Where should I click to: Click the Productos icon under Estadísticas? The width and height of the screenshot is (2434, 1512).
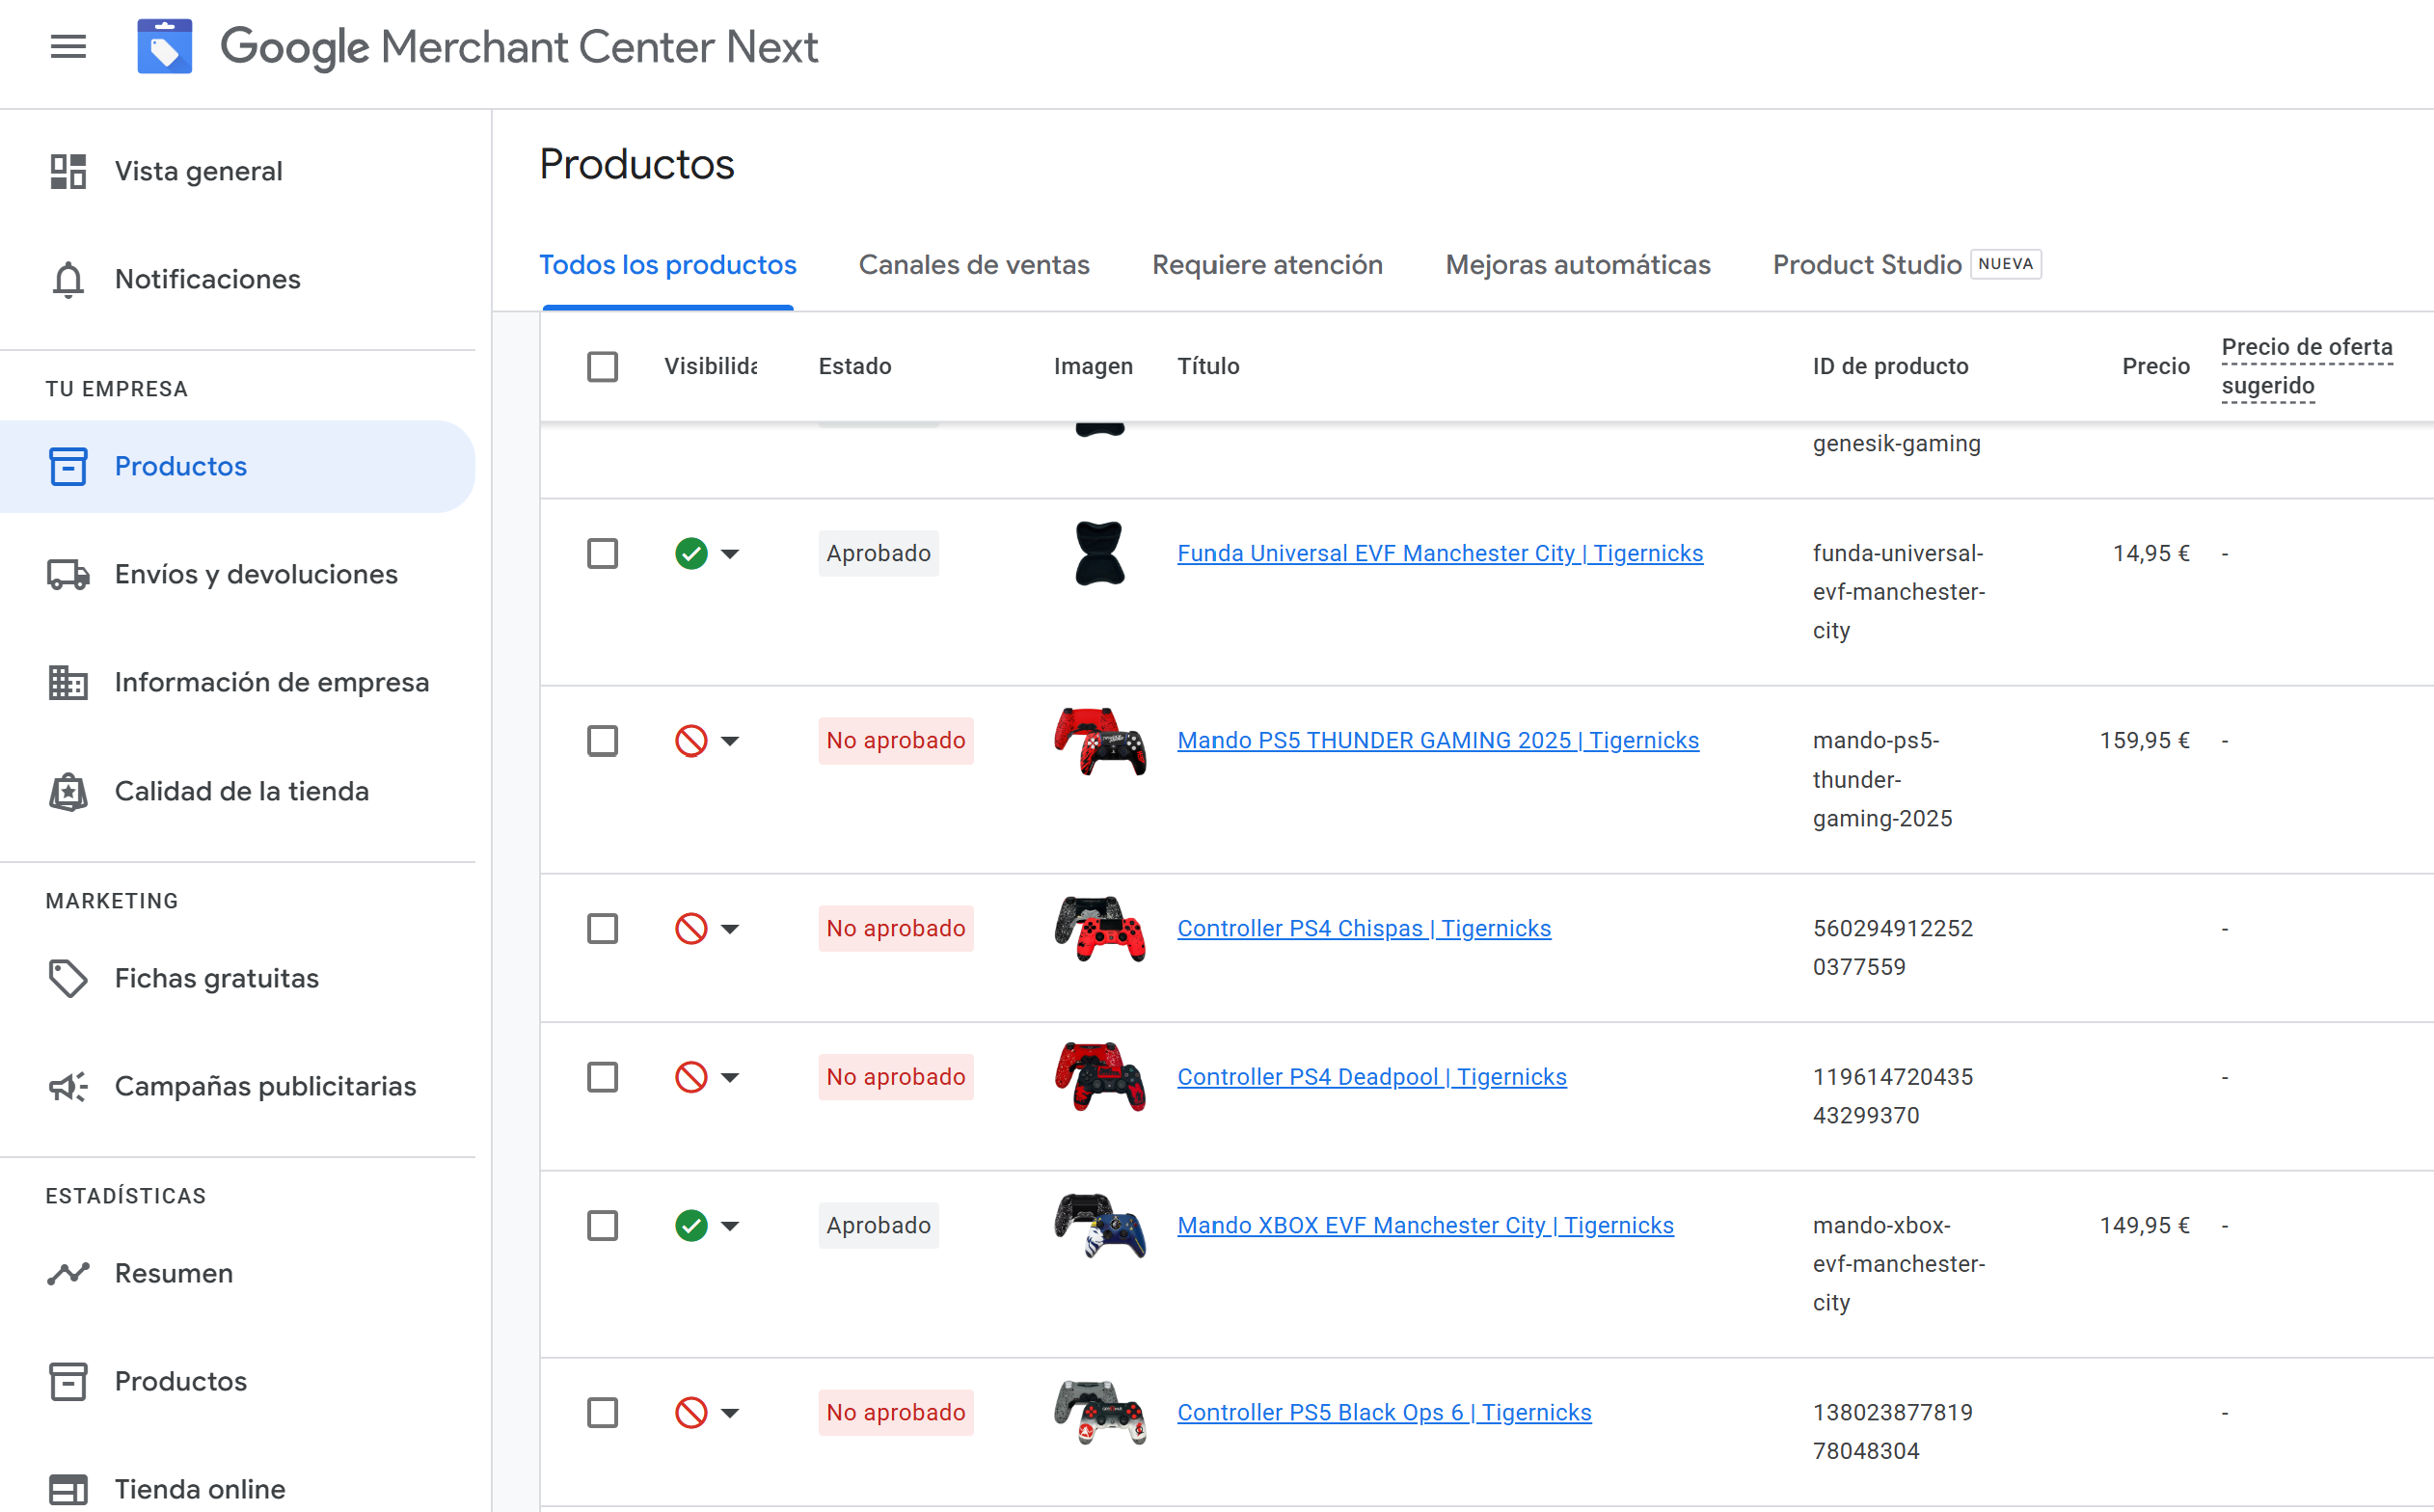point(68,1381)
